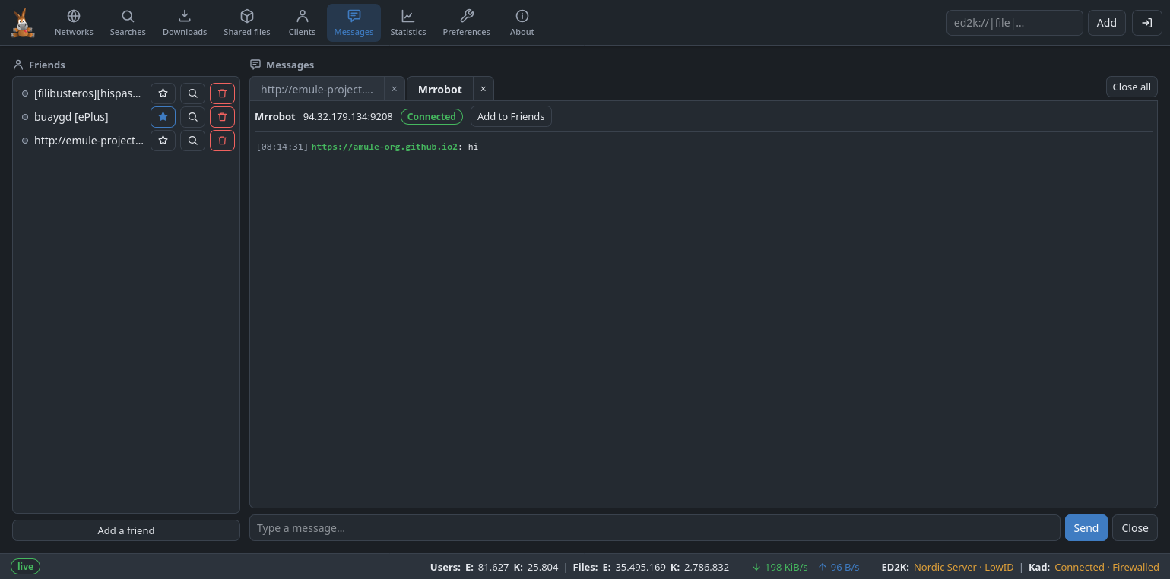Screen dimensions: 1170x579
Task: Go to Downloads
Action: coord(185,23)
